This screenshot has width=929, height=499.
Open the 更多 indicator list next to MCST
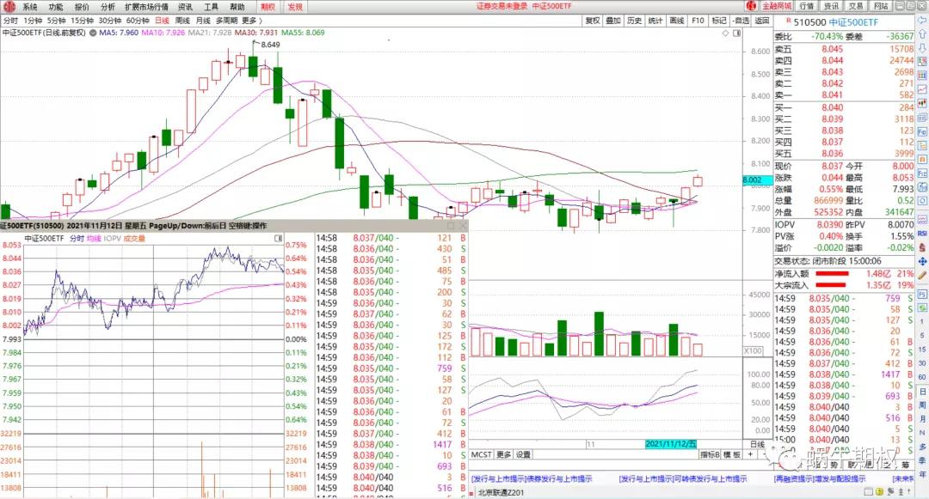click(503, 454)
